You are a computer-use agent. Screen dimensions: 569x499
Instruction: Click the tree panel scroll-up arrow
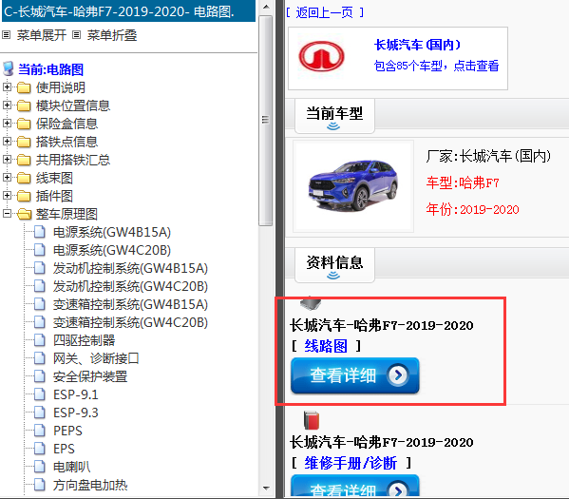pyautogui.click(x=266, y=7)
